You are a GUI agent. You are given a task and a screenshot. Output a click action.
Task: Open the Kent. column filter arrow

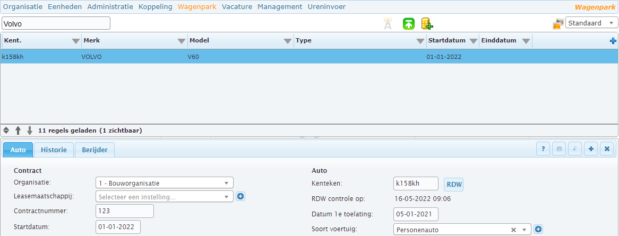(x=76, y=41)
